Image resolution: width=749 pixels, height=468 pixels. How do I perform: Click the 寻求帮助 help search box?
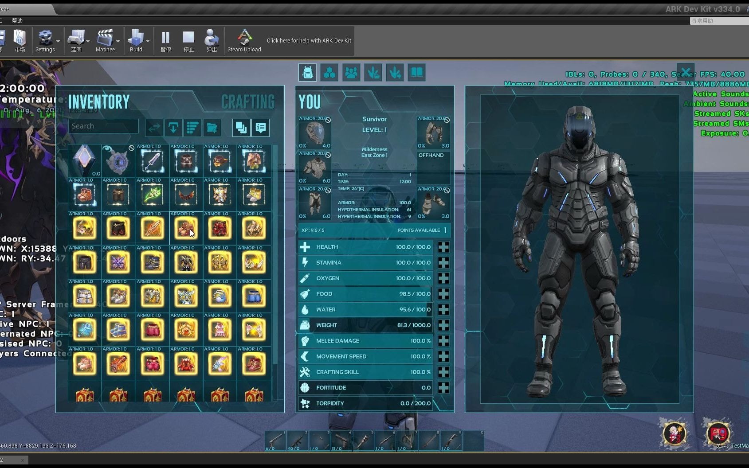click(719, 20)
